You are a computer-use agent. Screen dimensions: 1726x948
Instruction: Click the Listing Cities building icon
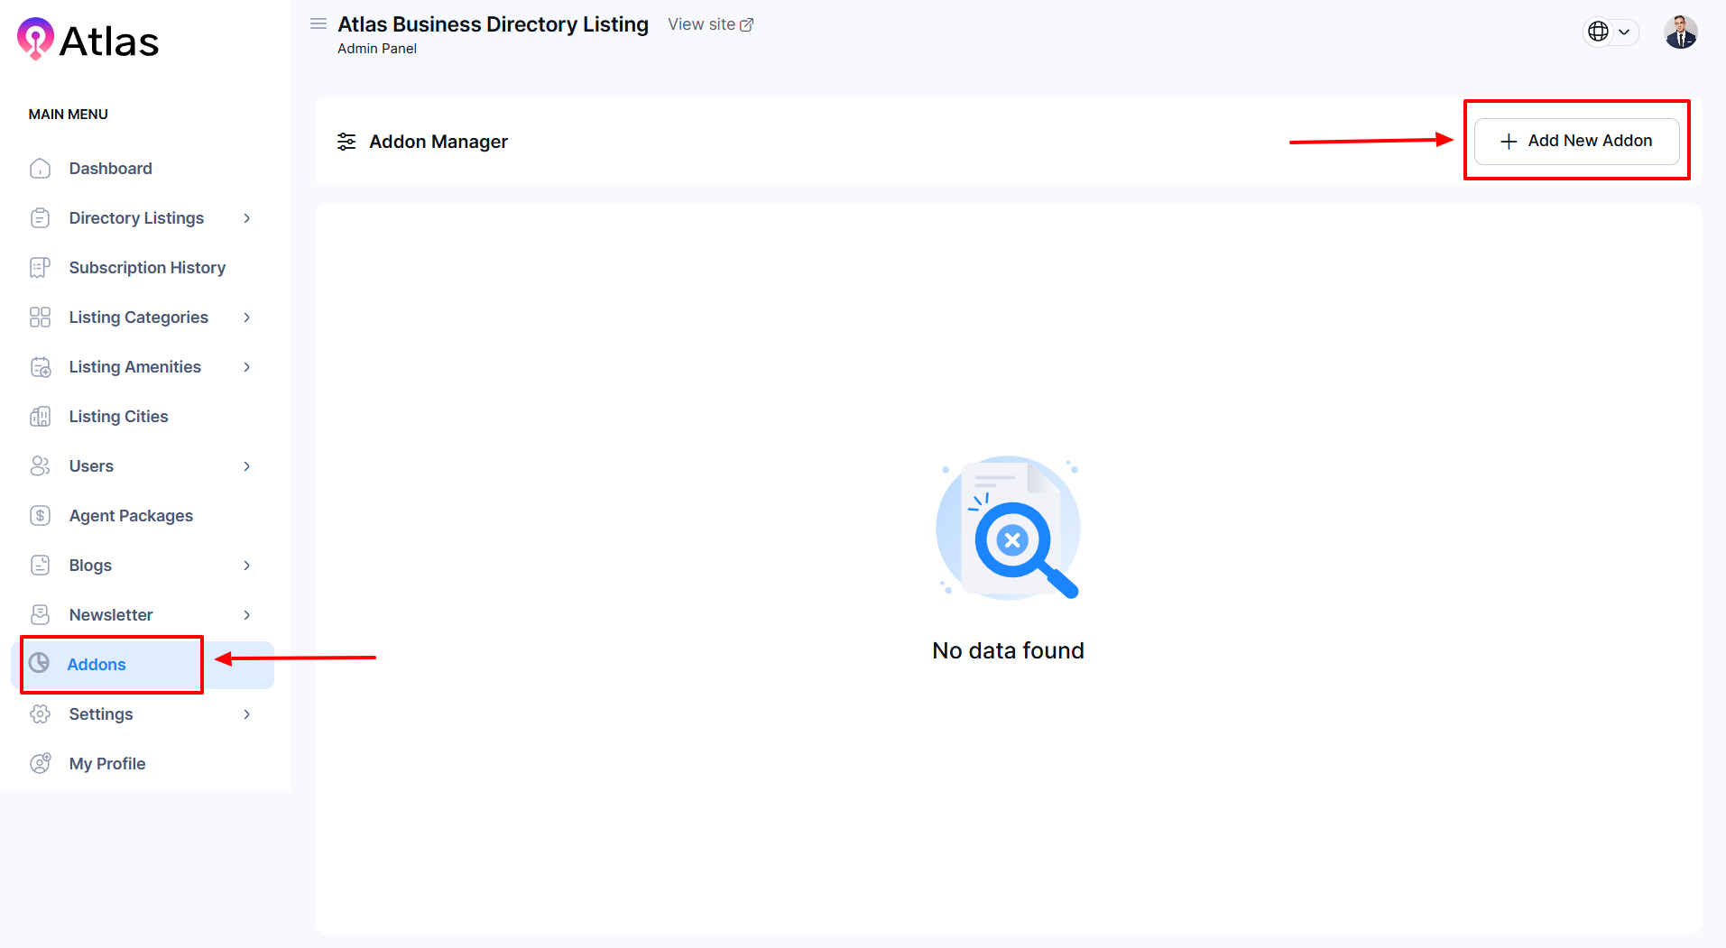coord(41,417)
